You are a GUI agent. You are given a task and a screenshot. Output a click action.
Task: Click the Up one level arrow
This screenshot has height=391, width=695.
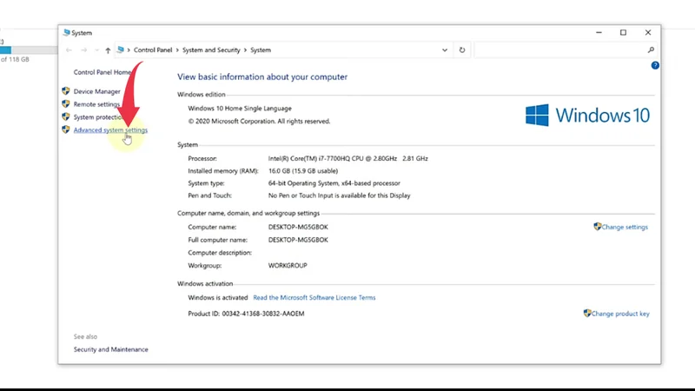pos(108,50)
